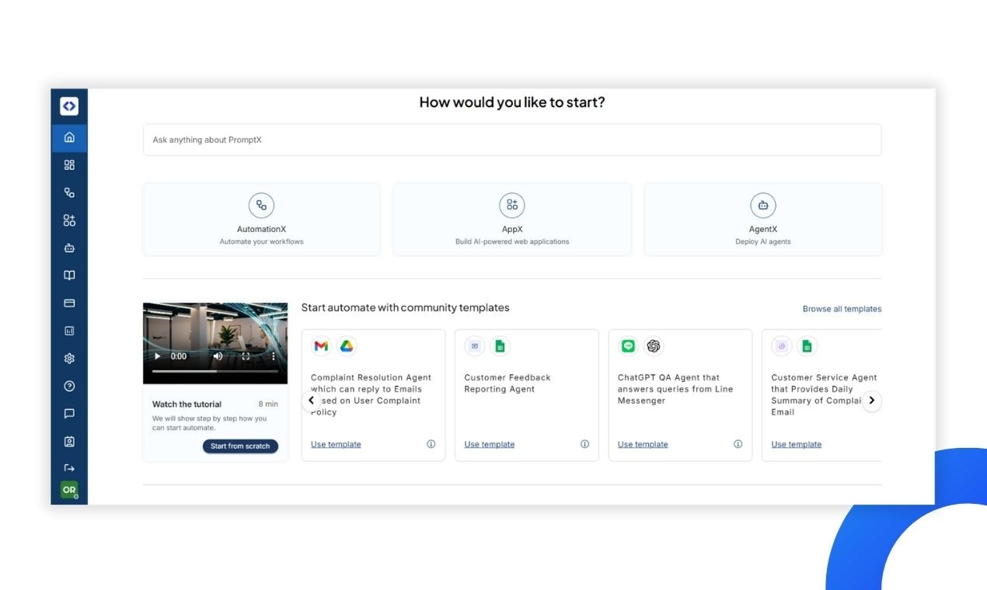Click the Start from scratch button
Viewport: 987px width, 590px height.
(x=240, y=446)
